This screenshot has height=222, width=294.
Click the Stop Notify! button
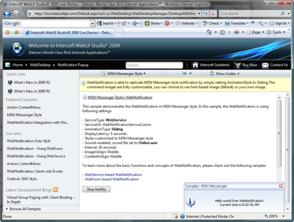(96, 189)
